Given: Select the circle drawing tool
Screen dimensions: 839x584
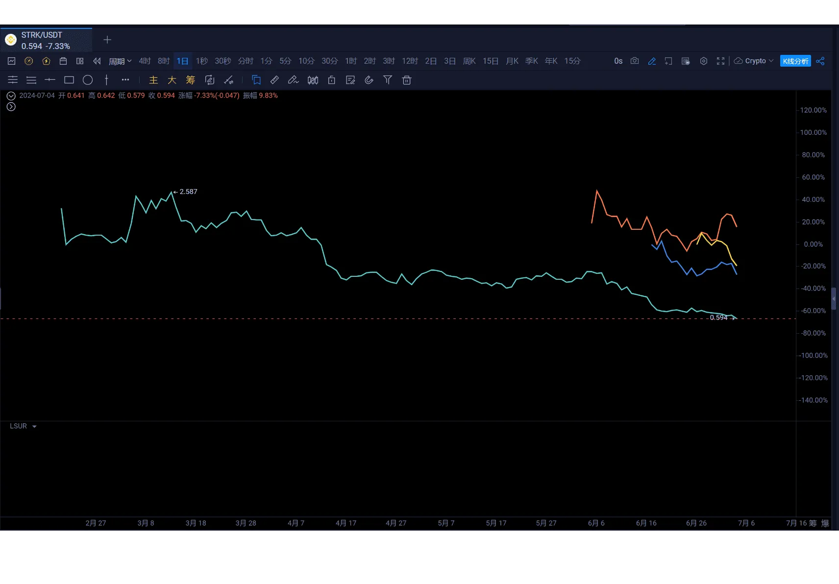Looking at the screenshot, I should tap(88, 80).
